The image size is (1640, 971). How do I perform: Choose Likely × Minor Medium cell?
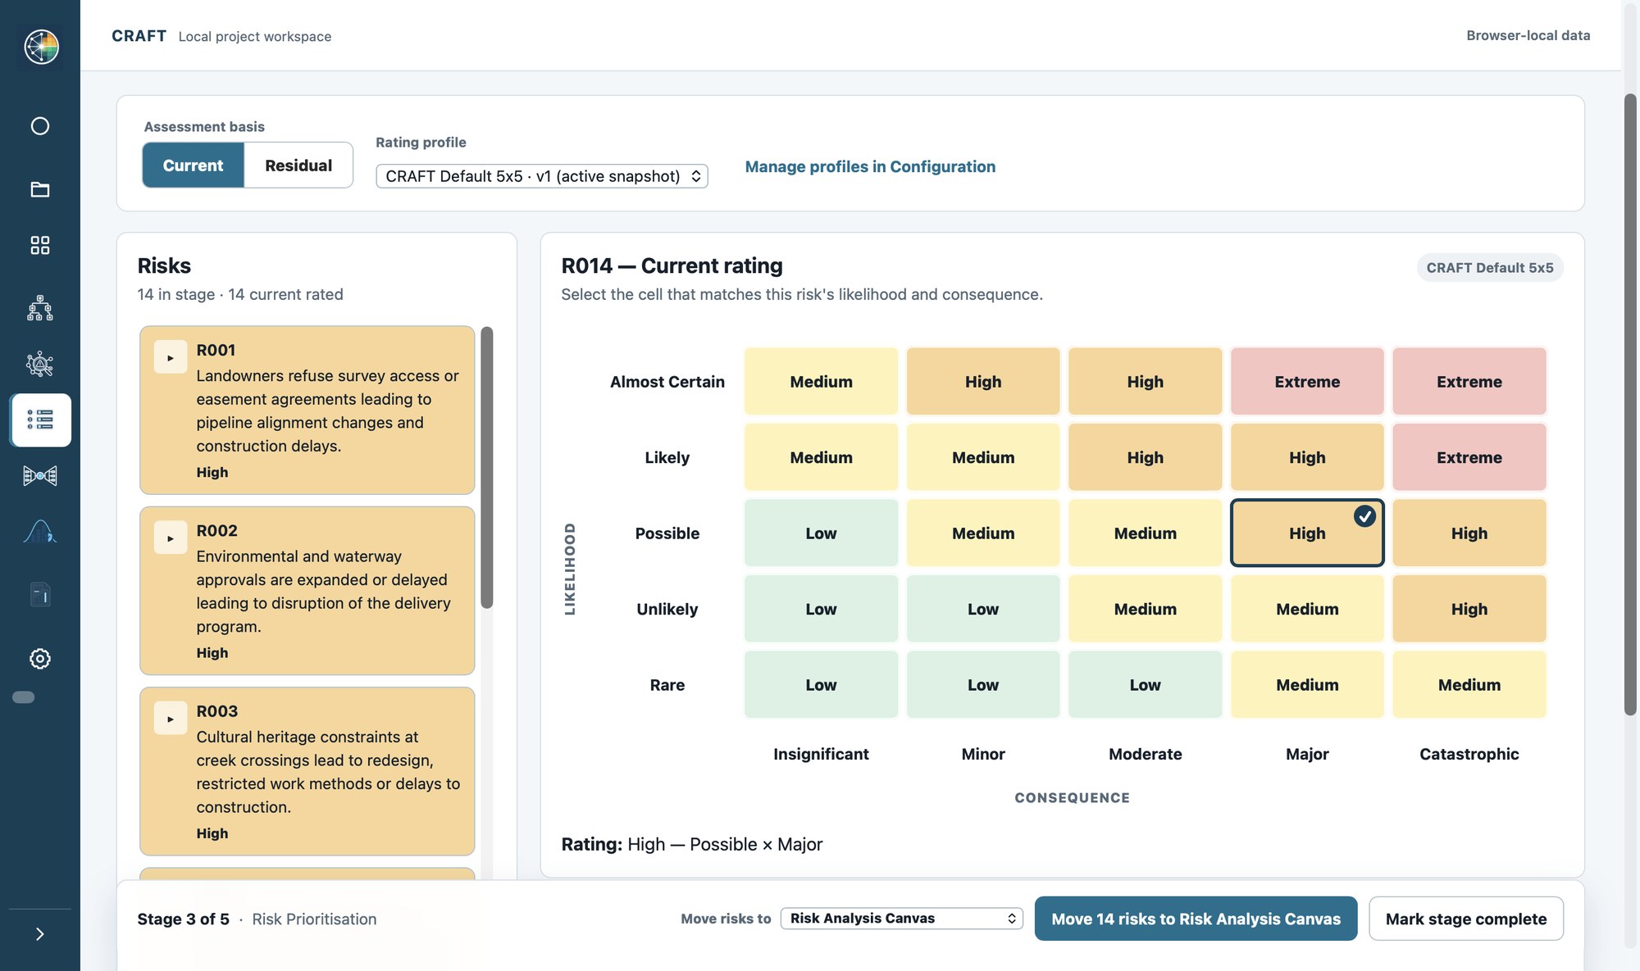pyautogui.click(x=983, y=457)
